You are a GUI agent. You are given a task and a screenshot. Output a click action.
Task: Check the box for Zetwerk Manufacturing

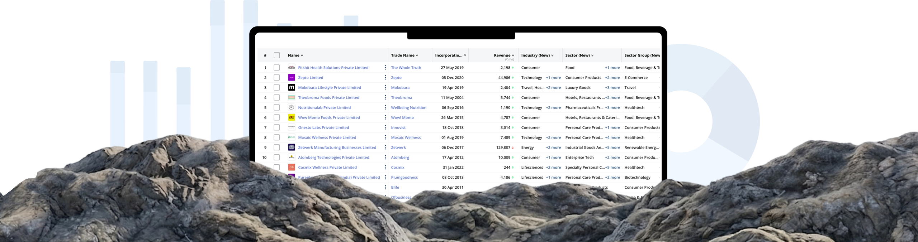click(x=277, y=147)
